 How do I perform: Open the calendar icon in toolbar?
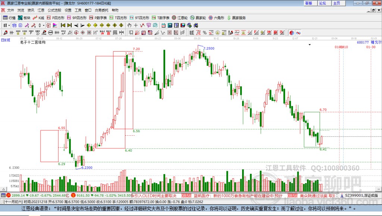163,25
